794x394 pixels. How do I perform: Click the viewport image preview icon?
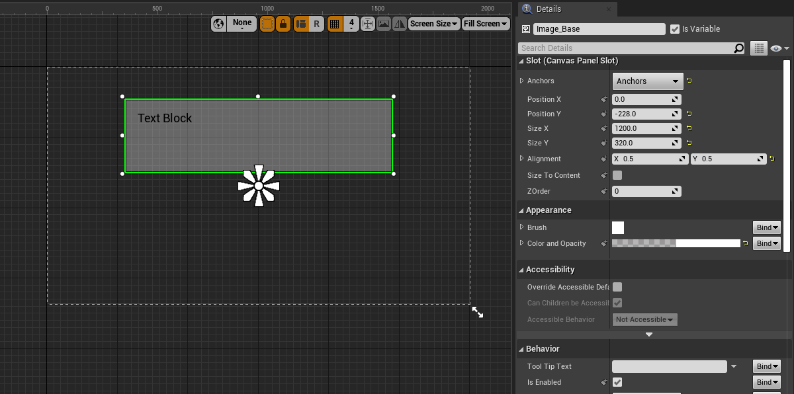point(384,24)
